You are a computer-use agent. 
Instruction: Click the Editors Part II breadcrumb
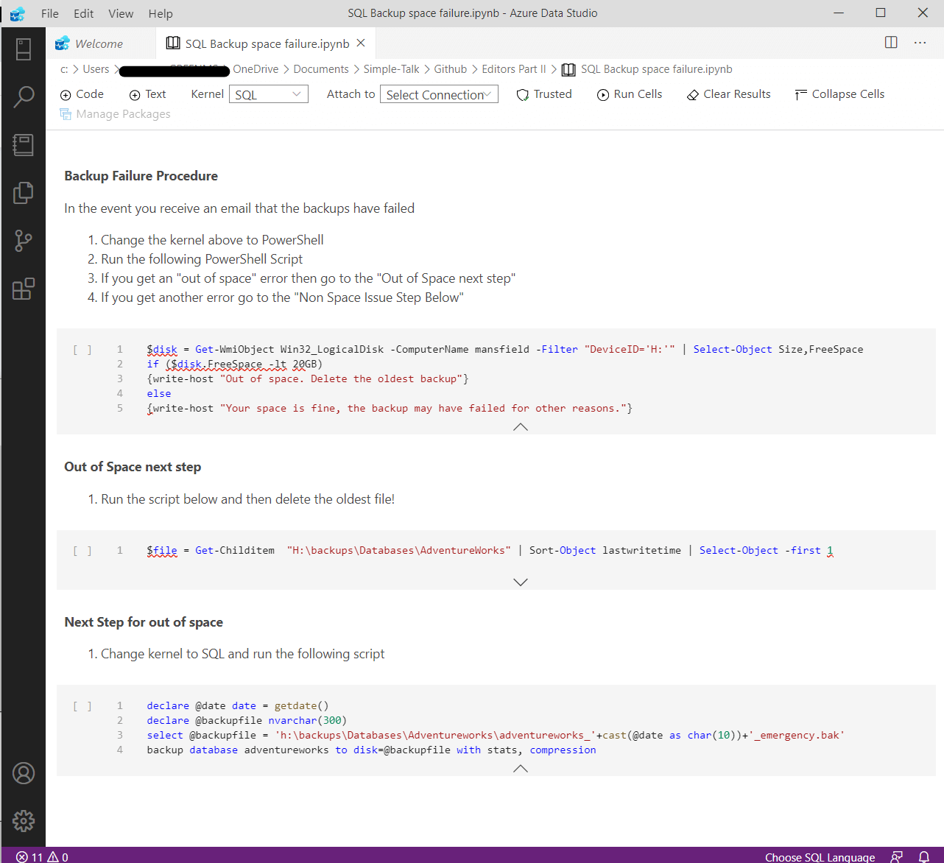[x=514, y=69]
